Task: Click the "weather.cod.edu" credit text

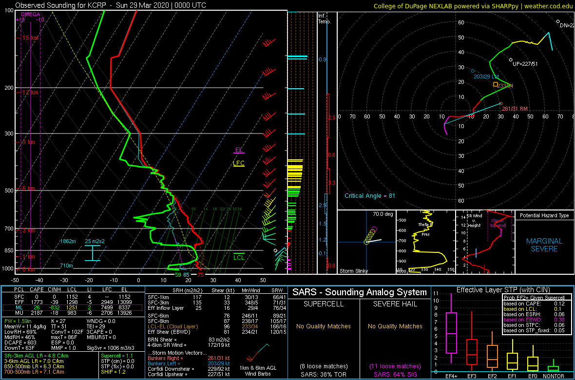Action: pyautogui.click(x=548, y=6)
